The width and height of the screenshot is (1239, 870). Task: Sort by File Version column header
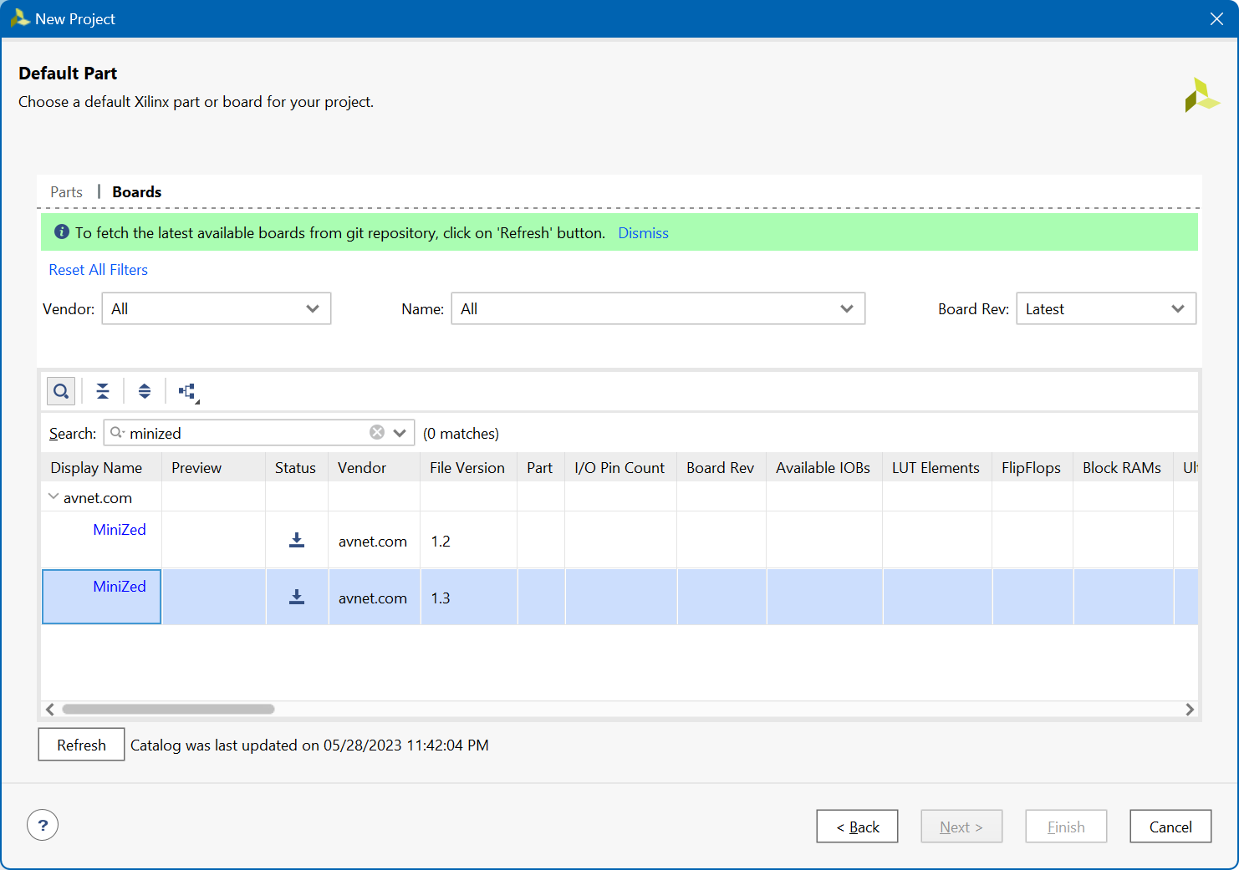468,468
